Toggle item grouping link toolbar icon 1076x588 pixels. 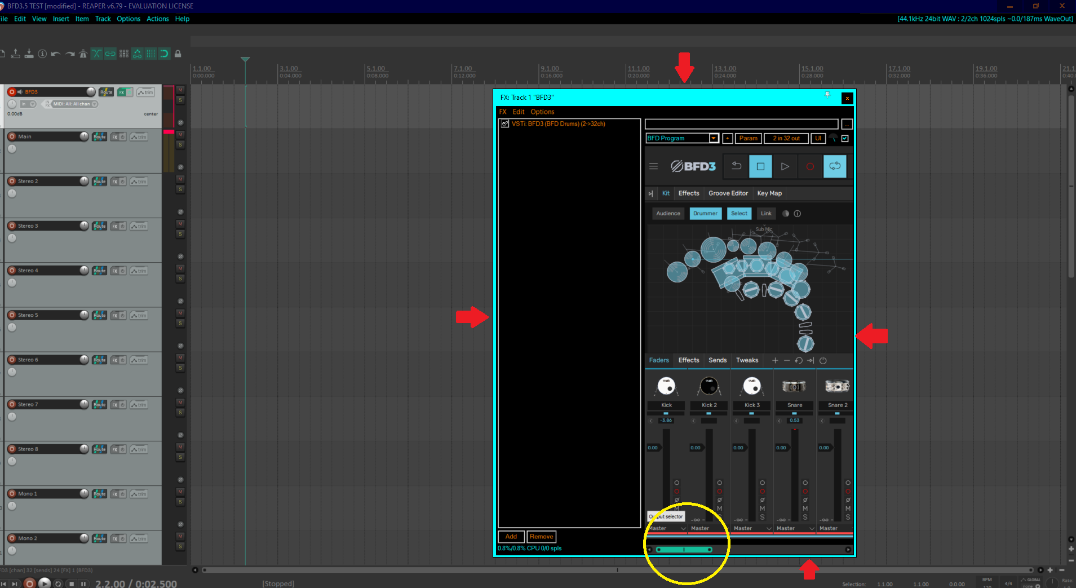coord(110,54)
